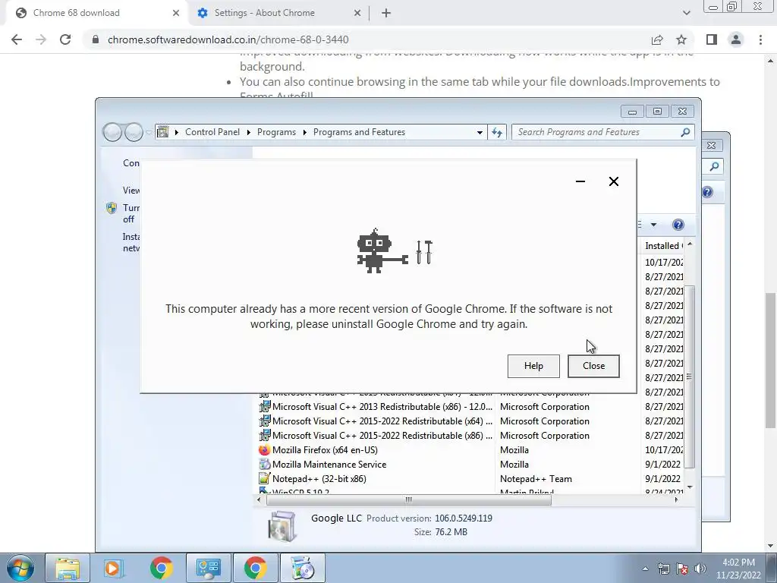Select Microsoft Visual C++ 2015-2022 Redistributable (x64)

pyautogui.click(x=382, y=421)
